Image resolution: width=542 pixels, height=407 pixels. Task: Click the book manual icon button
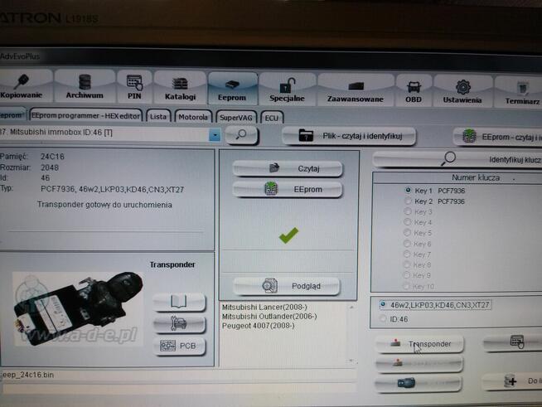(x=179, y=300)
